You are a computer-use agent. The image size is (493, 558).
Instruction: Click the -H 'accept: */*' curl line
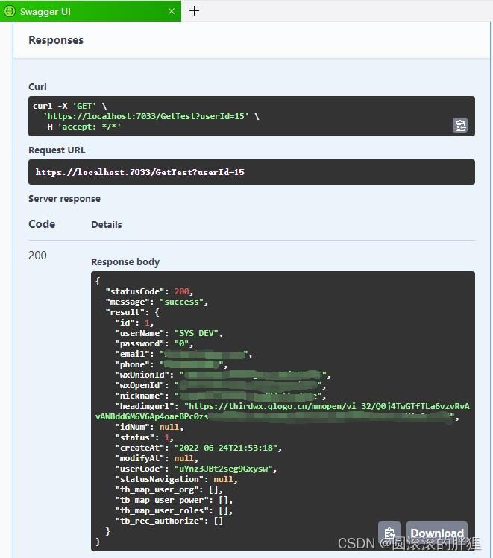pos(82,127)
